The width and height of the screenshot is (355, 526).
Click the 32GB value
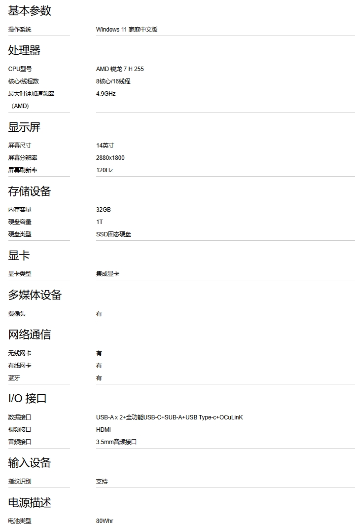pos(103,210)
